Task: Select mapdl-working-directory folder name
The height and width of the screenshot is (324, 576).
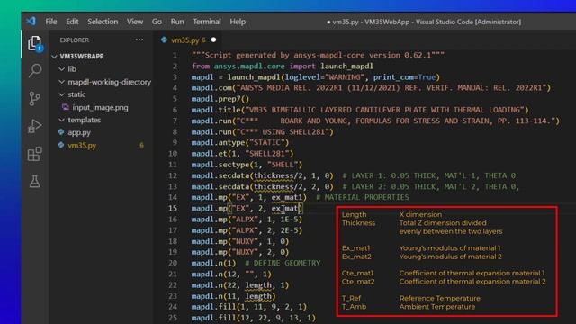Action: point(110,82)
